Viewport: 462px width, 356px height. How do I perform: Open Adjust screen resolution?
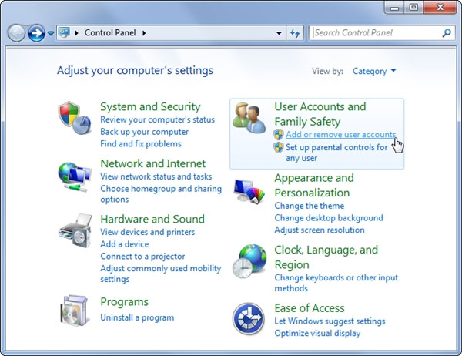(x=320, y=230)
